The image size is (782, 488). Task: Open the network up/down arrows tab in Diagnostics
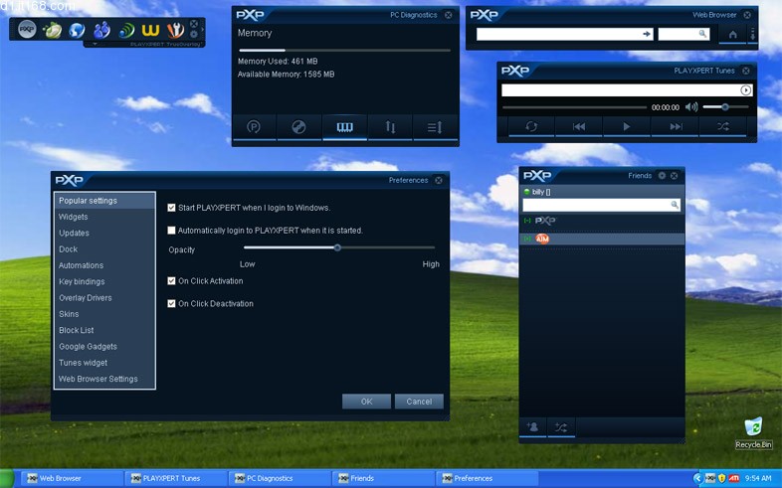point(390,127)
